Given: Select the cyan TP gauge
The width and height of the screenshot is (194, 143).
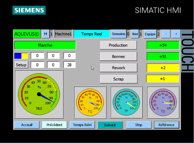Looking at the screenshot, I should pyautogui.click(x=126, y=102).
